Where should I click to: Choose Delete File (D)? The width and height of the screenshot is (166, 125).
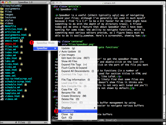tap(77, 99)
